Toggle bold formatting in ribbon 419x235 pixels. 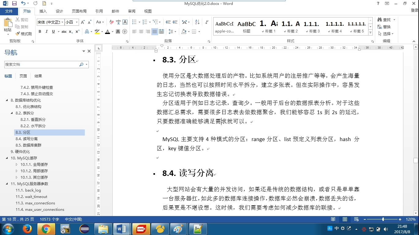40,32
